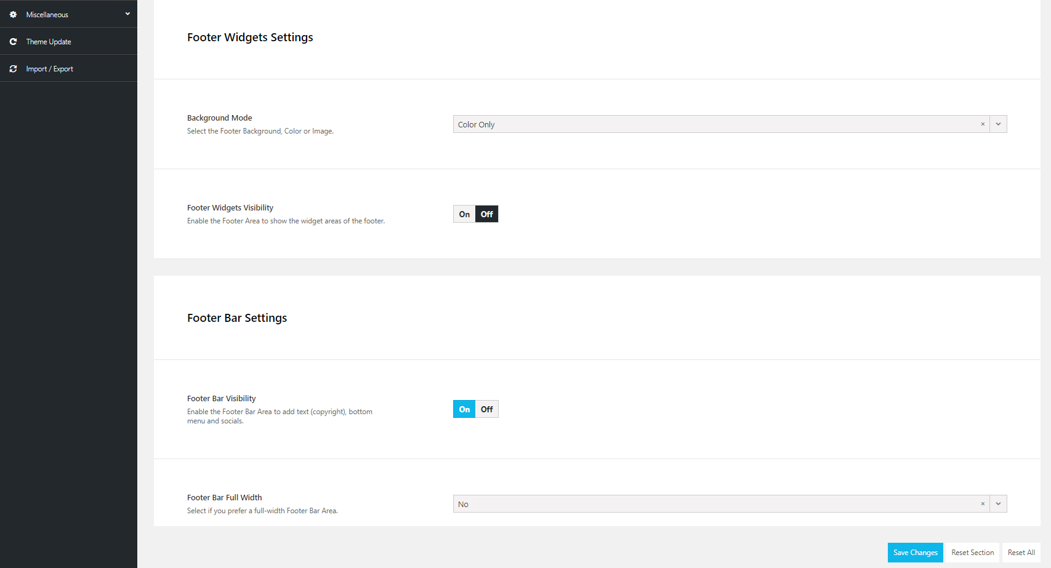Click the Theme Update refresh icon
1051x568 pixels.
click(13, 41)
